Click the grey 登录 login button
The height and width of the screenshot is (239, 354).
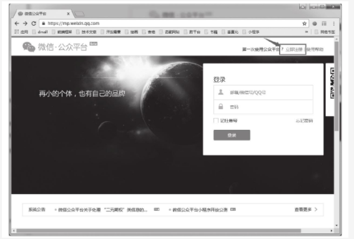pyautogui.click(x=232, y=135)
